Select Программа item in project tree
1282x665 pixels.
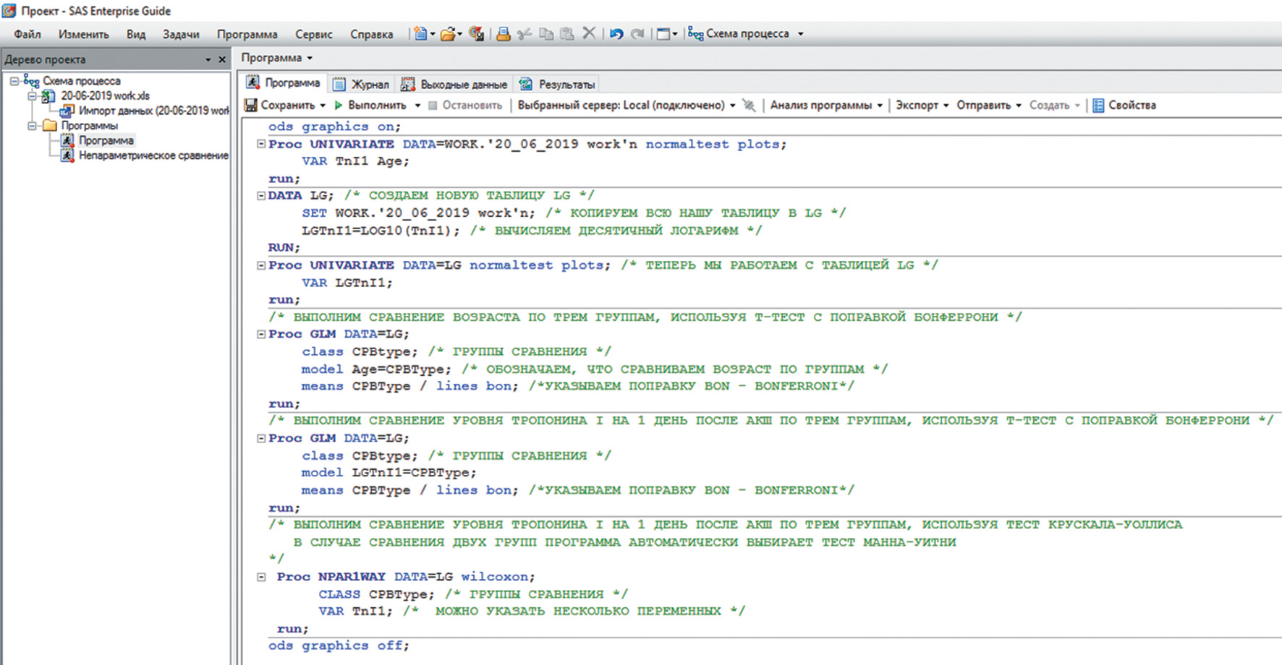(106, 140)
